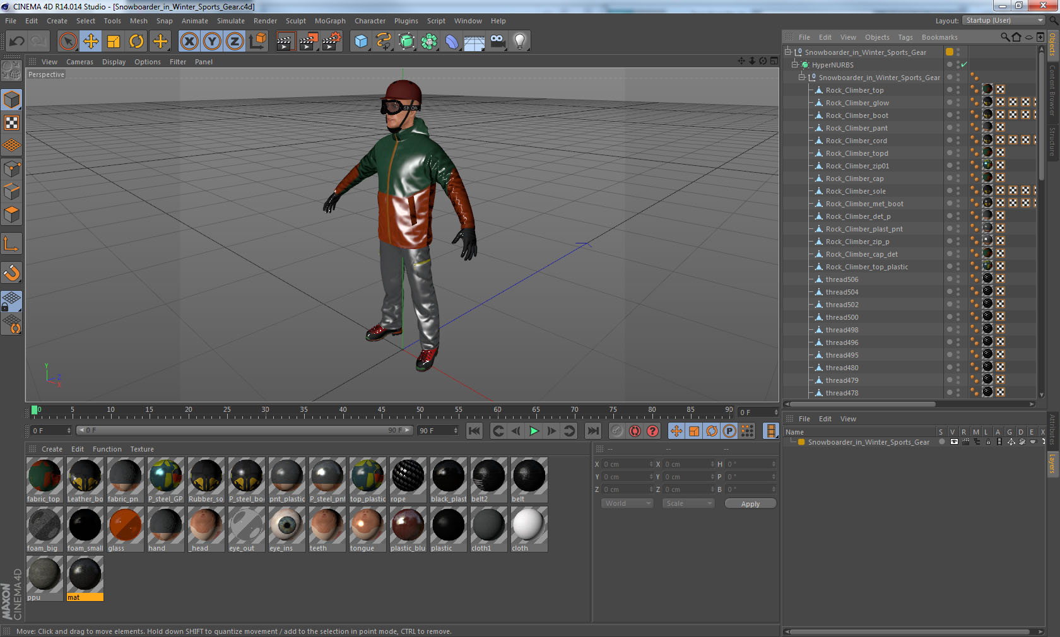Select the cloth white material swatch

[529, 530]
